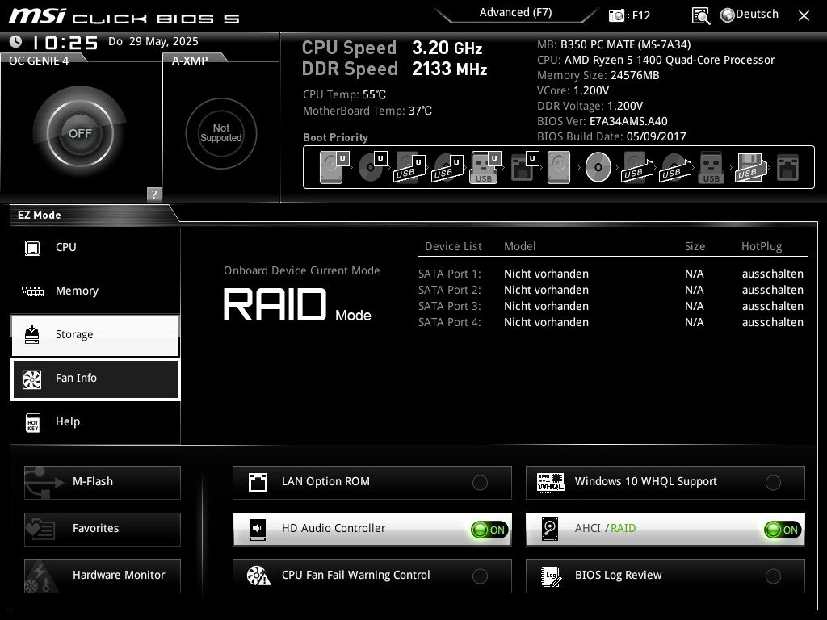Click the EZ Mode tab header
Image resolution: width=827 pixels, height=620 pixels.
(x=40, y=215)
